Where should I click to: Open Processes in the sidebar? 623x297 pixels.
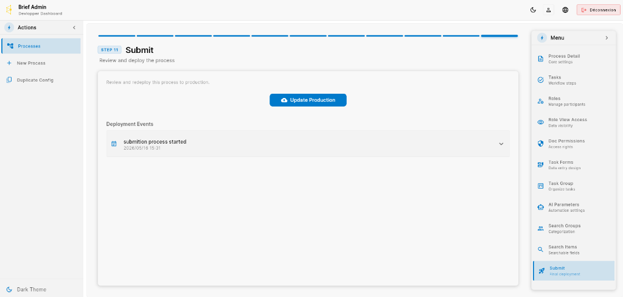(41, 46)
